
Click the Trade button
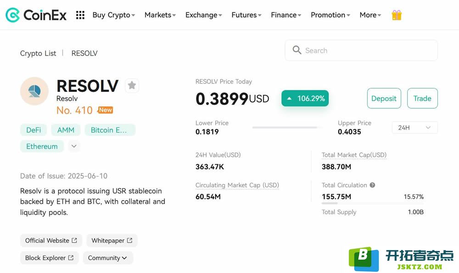422,98
